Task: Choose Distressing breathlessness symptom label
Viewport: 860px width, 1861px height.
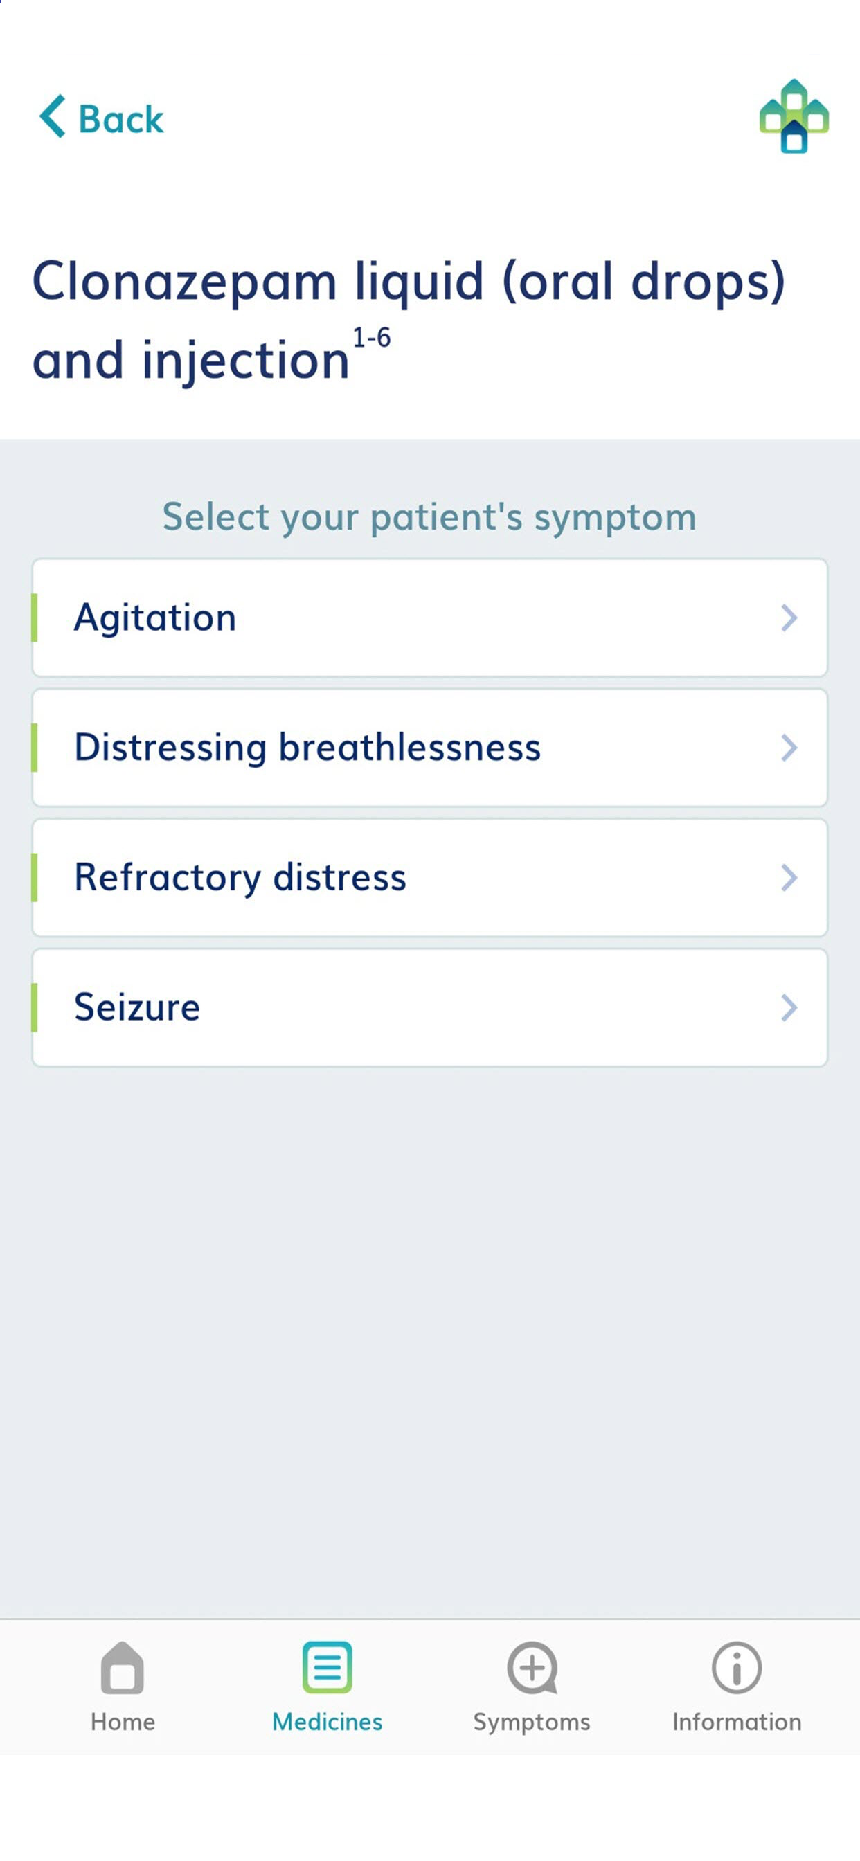Action: tap(308, 747)
